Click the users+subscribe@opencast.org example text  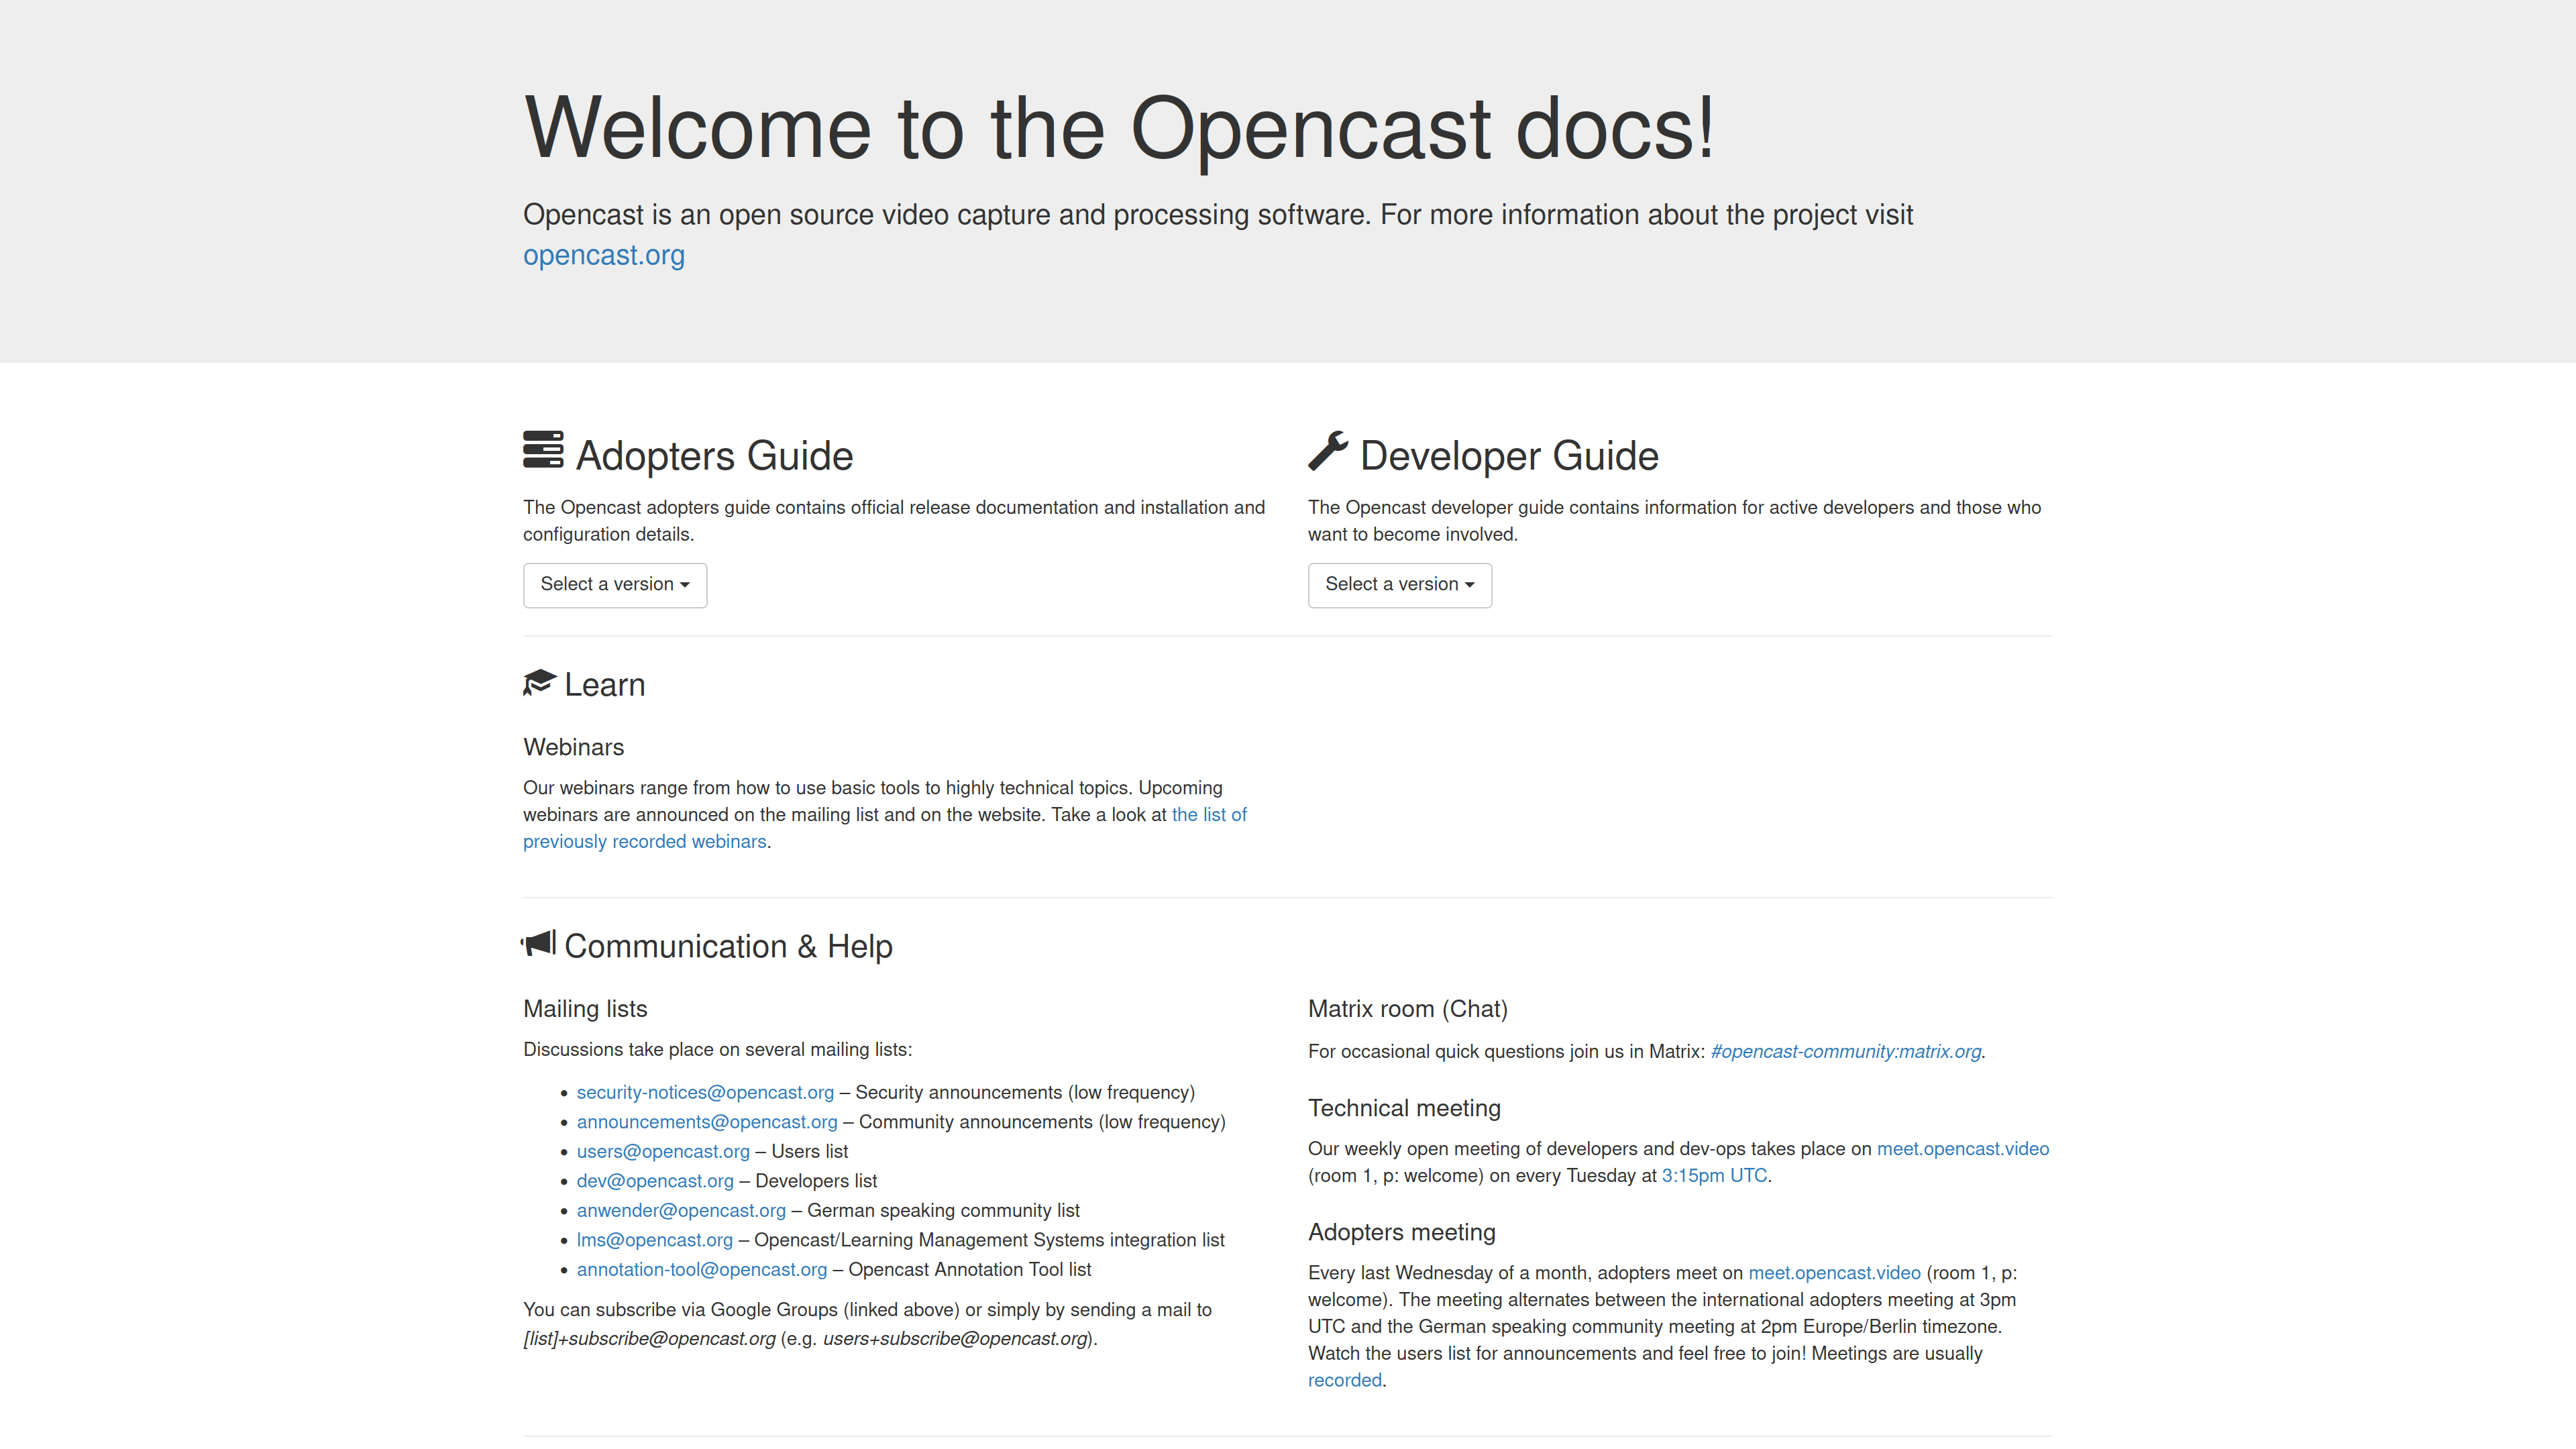pyautogui.click(x=955, y=1338)
